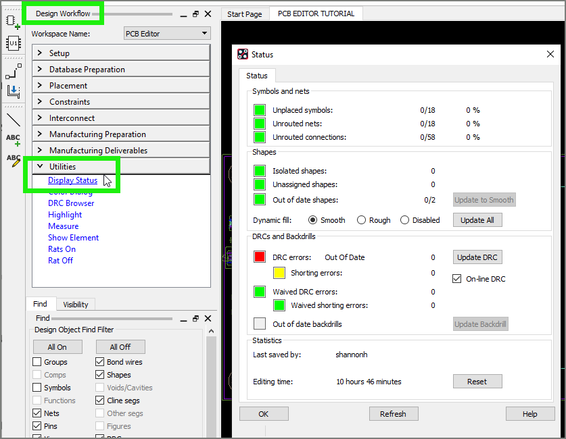Open the Workspace Name dropdown

pyautogui.click(x=167, y=34)
